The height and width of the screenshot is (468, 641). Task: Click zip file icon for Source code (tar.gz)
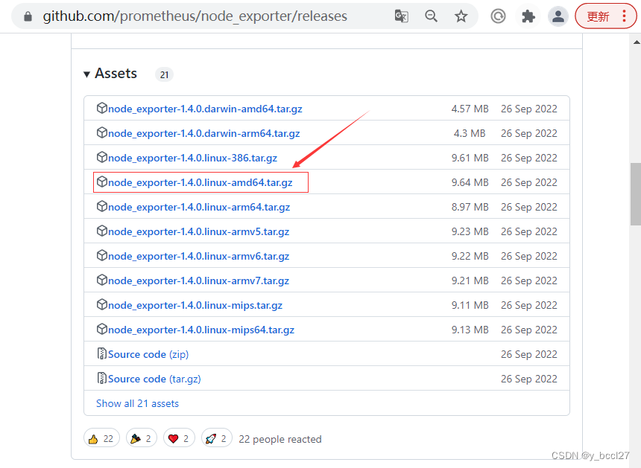coord(102,378)
